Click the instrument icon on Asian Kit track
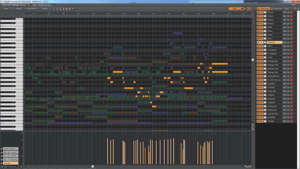The width and height of the screenshot is (300, 169). click(x=265, y=91)
